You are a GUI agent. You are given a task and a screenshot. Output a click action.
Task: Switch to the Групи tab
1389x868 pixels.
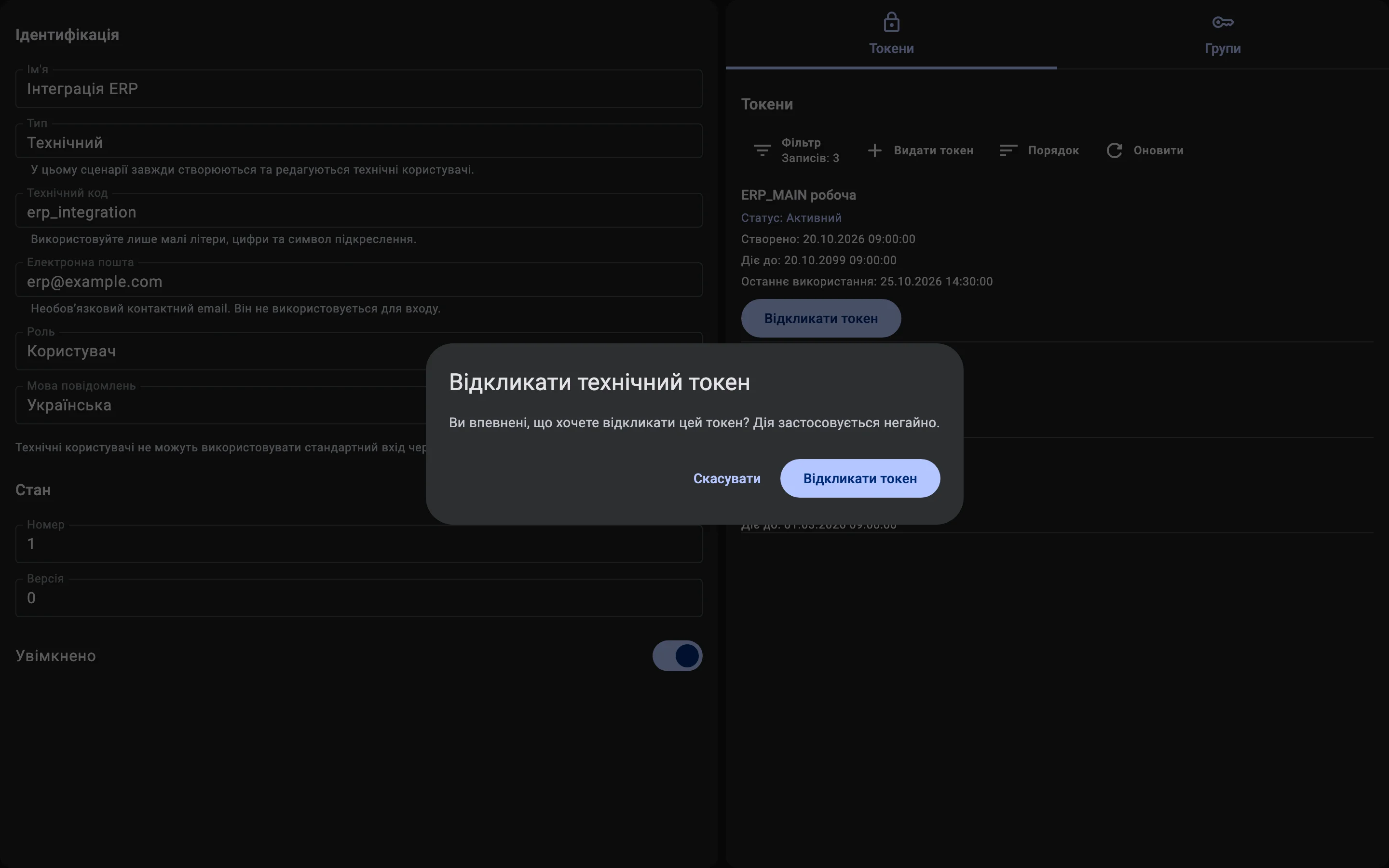tap(1223, 34)
